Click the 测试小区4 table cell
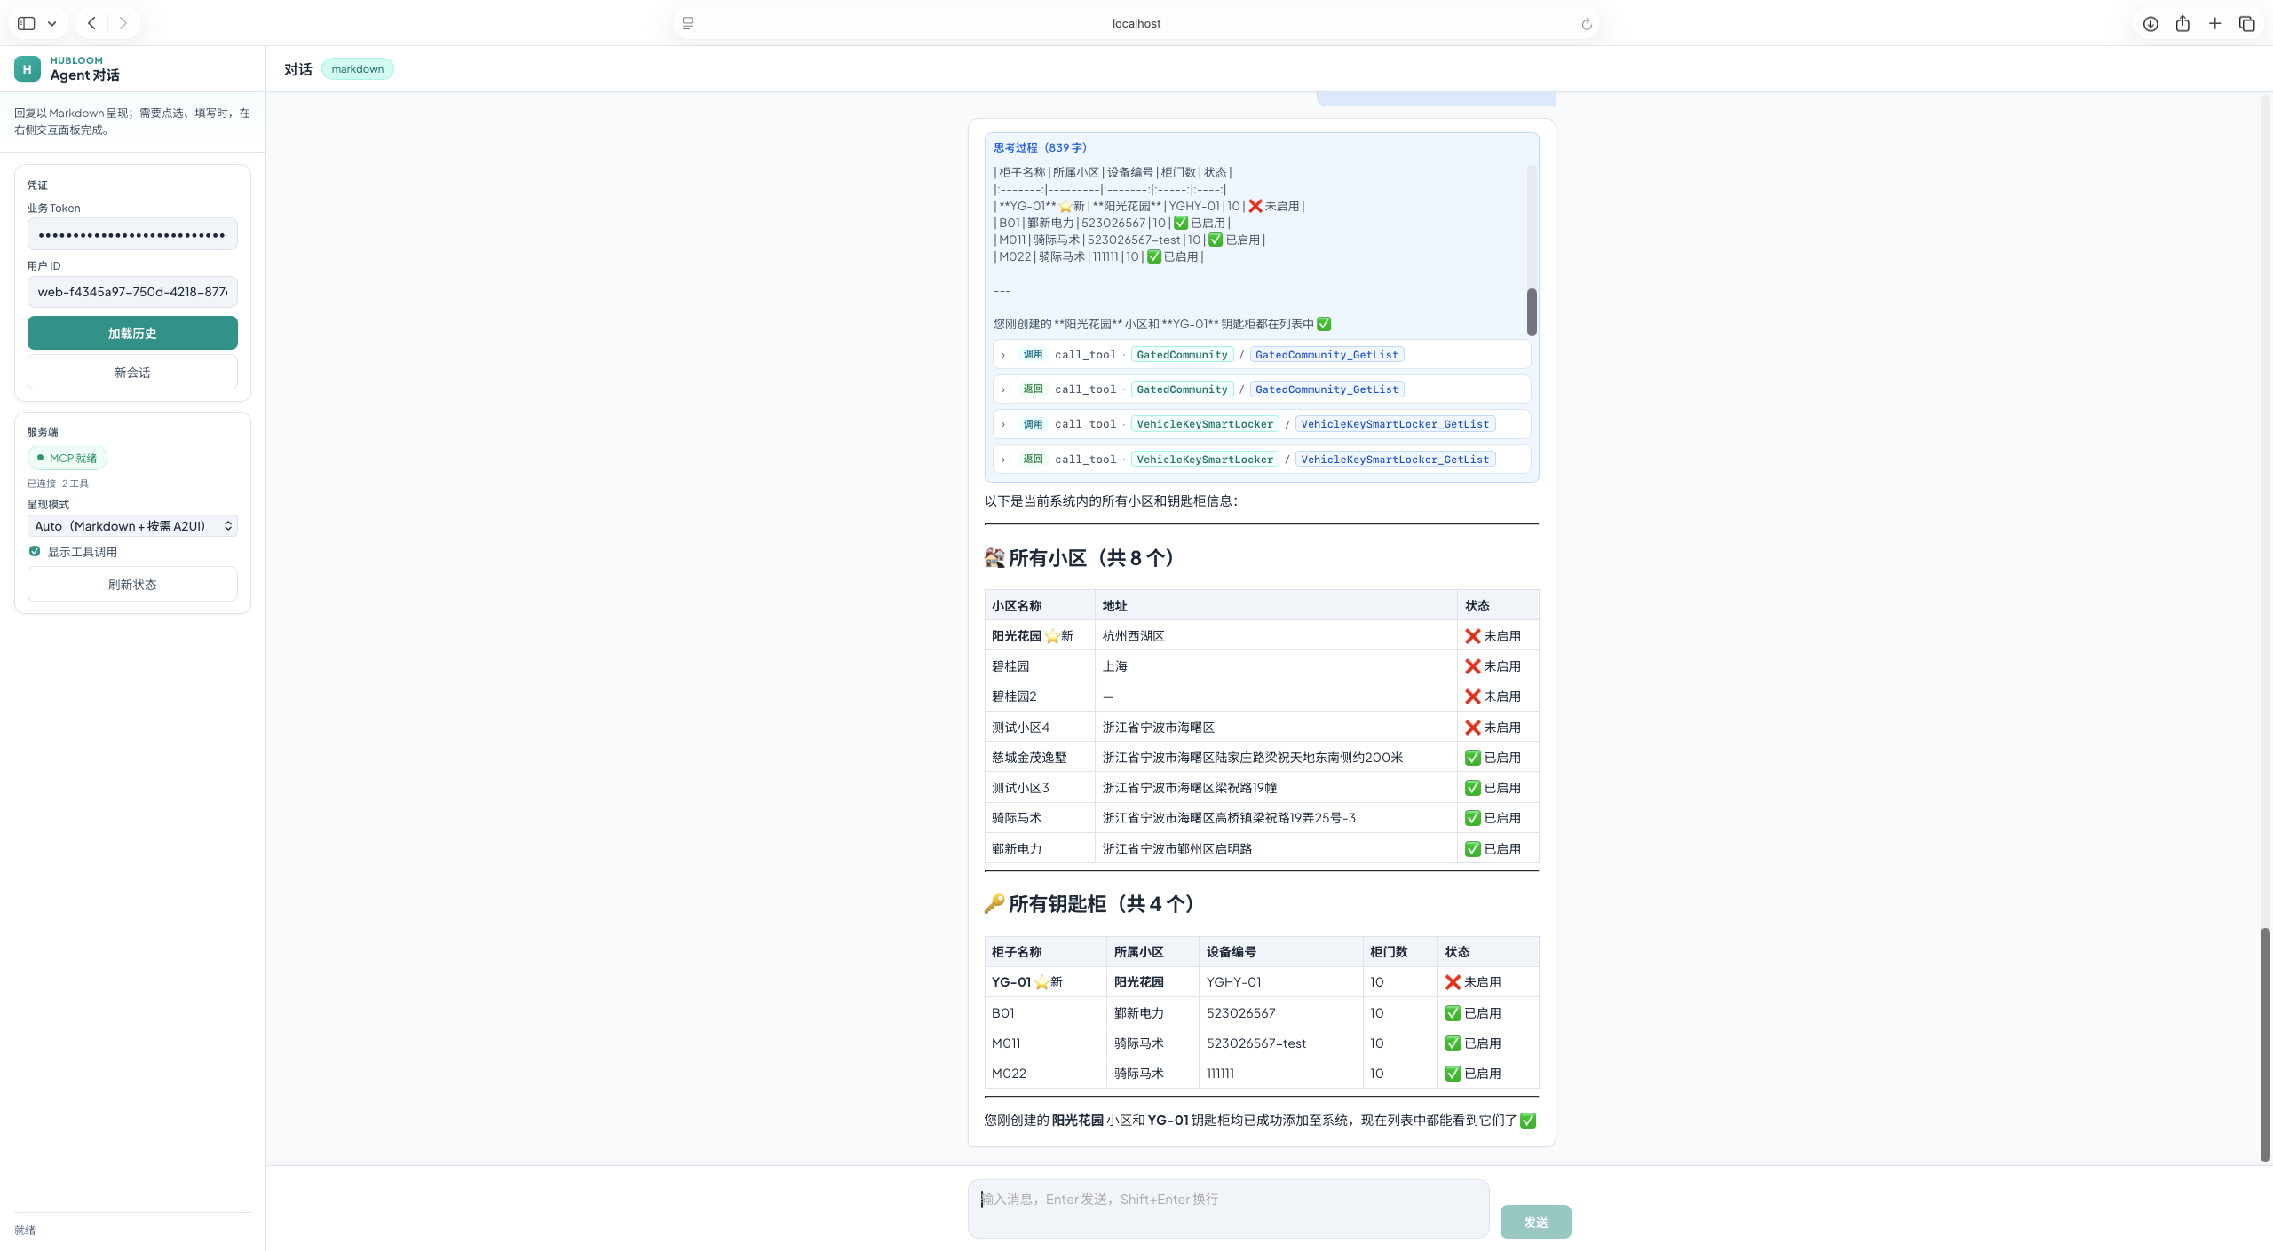The height and width of the screenshot is (1251, 2273). 1040,728
